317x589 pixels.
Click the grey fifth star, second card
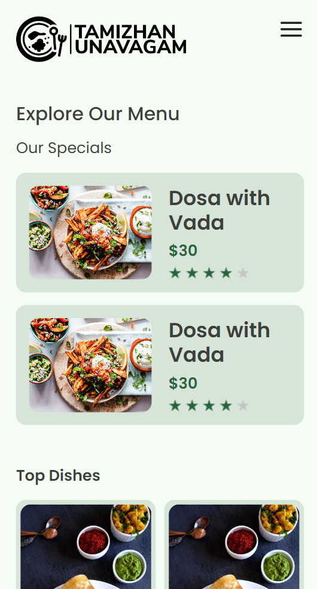click(x=243, y=405)
